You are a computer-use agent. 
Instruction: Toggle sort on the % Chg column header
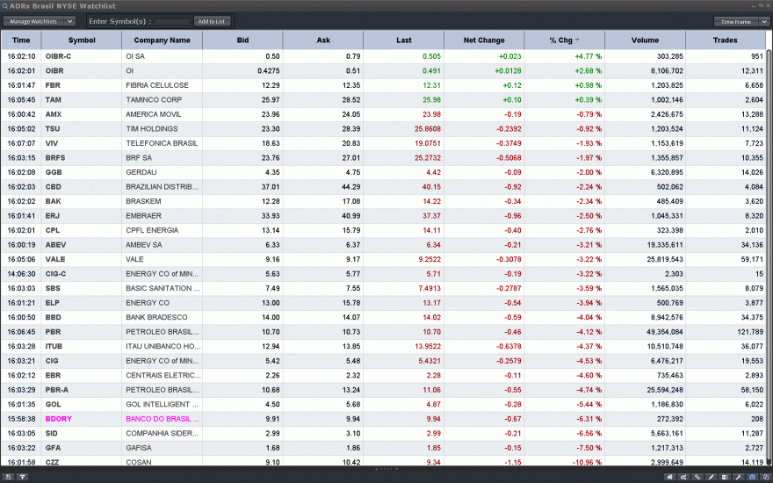point(565,40)
